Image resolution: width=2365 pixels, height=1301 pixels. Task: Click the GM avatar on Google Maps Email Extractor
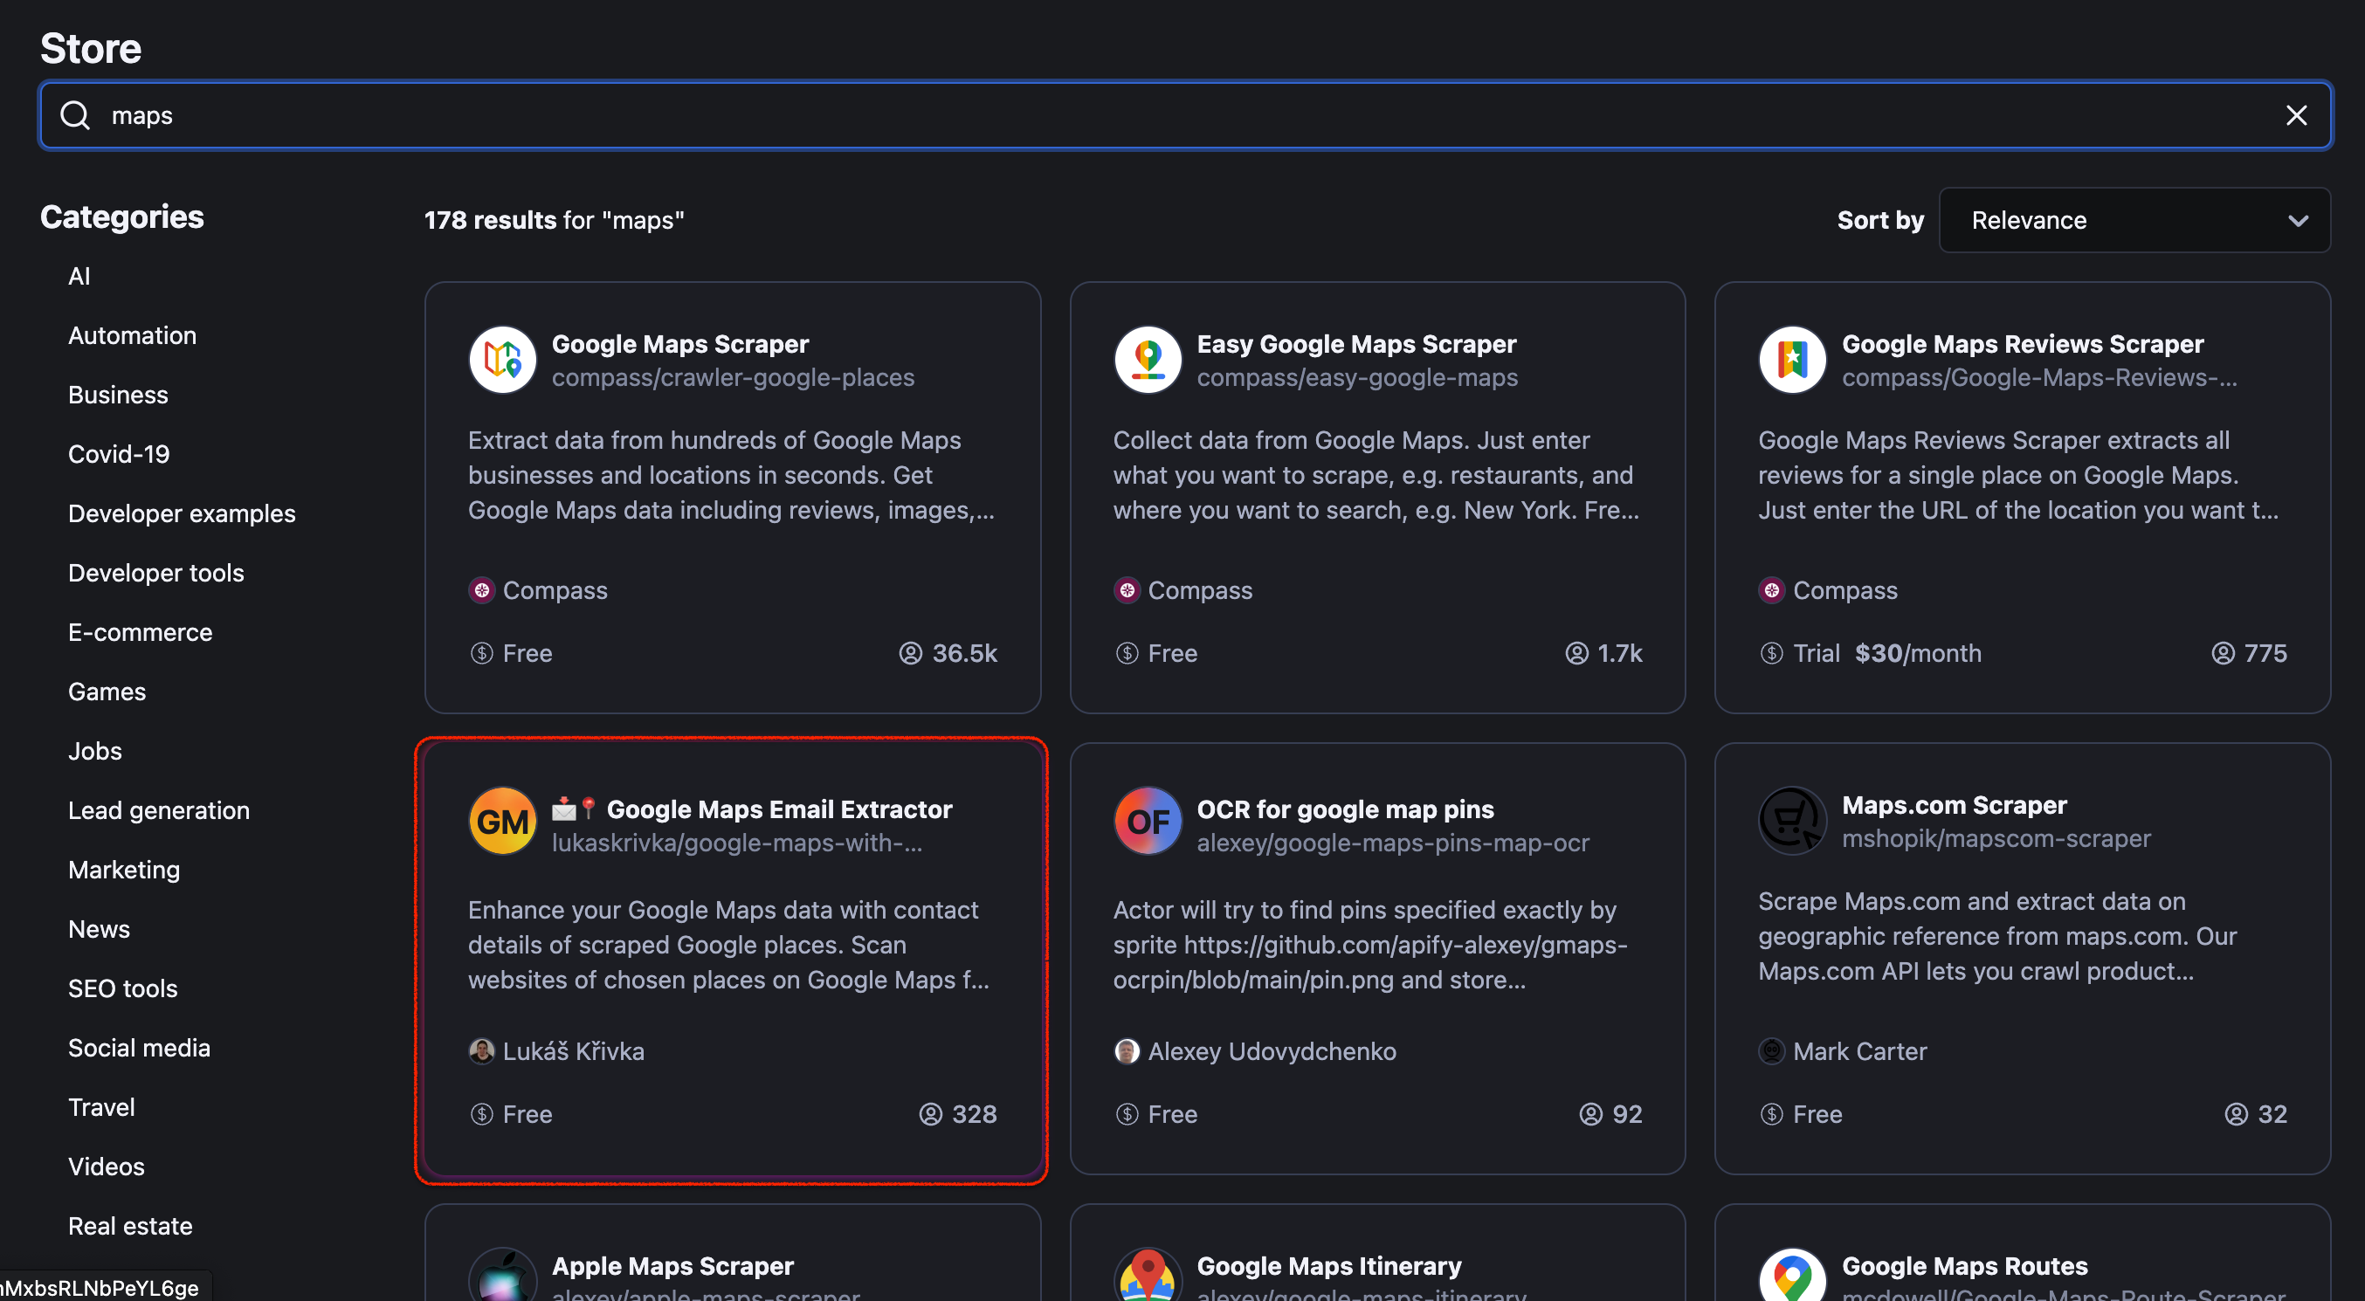pyautogui.click(x=501, y=820)
